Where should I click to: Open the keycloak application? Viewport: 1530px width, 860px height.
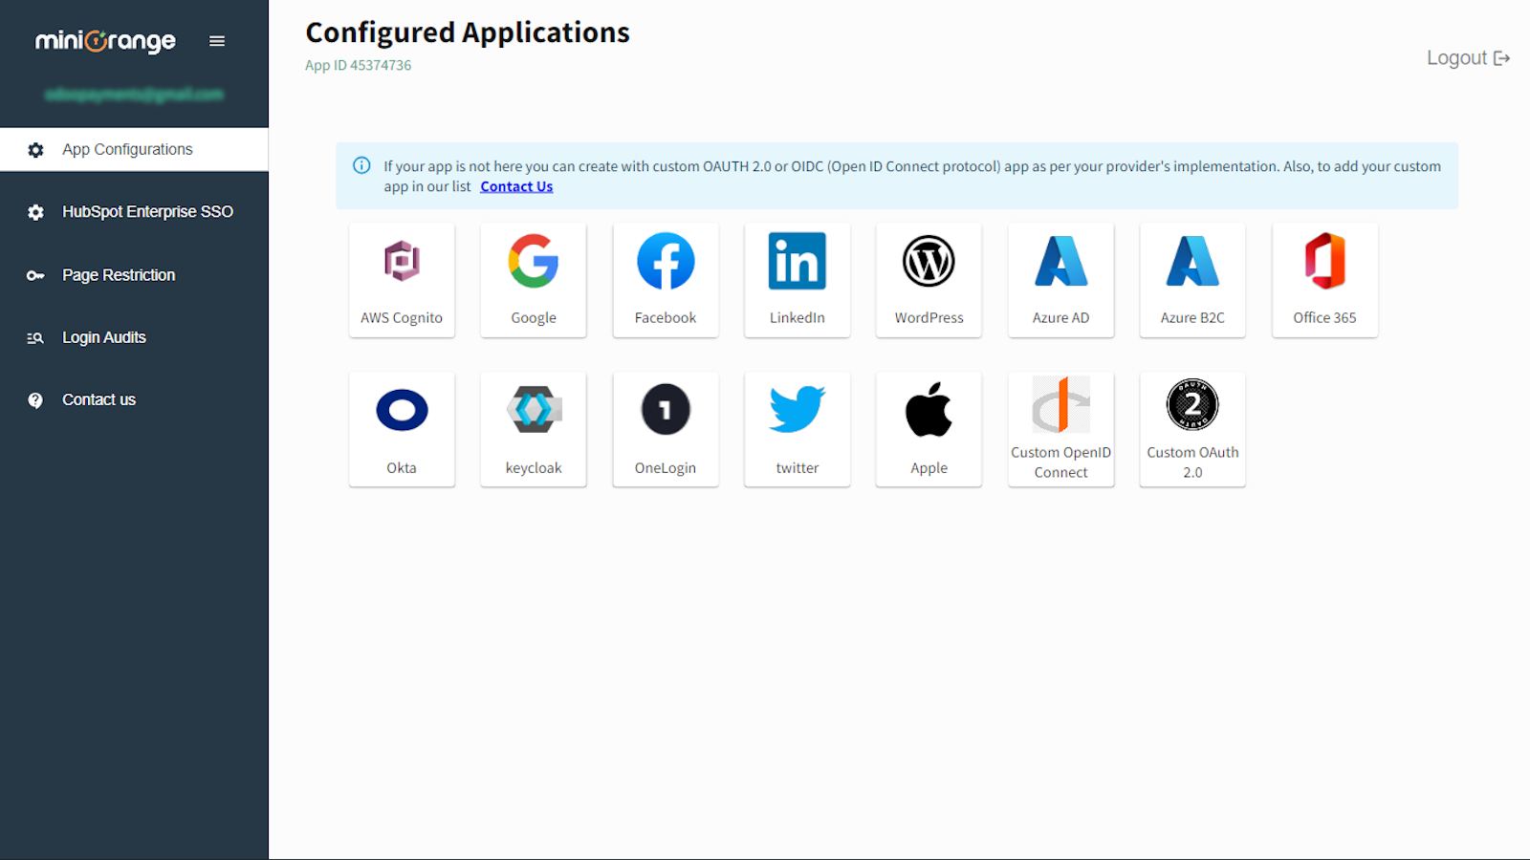533,429
